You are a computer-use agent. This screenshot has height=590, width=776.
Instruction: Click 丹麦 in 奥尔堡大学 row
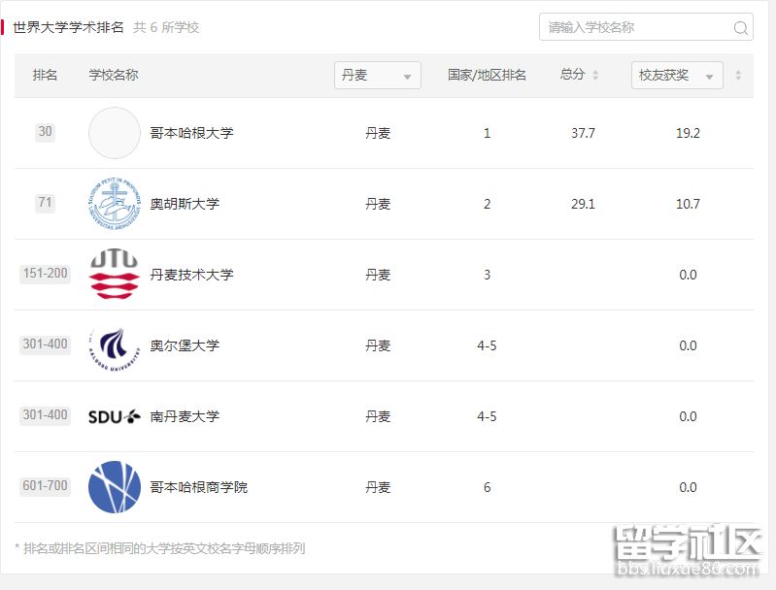click(378, 345)
